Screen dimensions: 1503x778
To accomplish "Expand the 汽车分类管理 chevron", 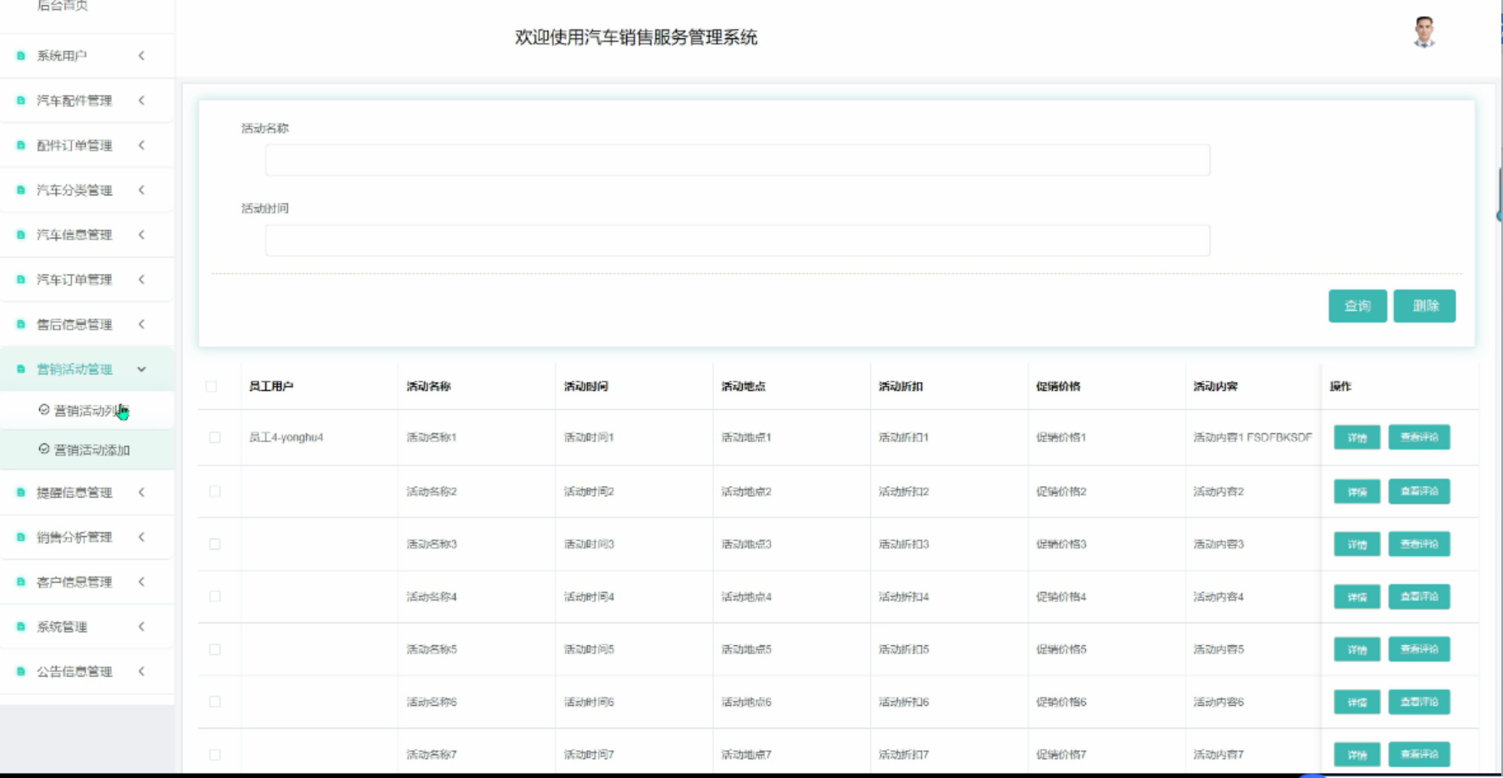I will 141,190.
